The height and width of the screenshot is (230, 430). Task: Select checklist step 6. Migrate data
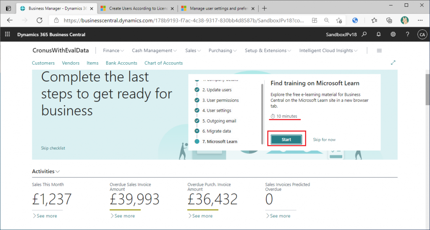click(217, 131)
